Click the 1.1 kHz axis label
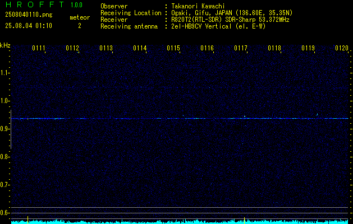 (4, 73)
